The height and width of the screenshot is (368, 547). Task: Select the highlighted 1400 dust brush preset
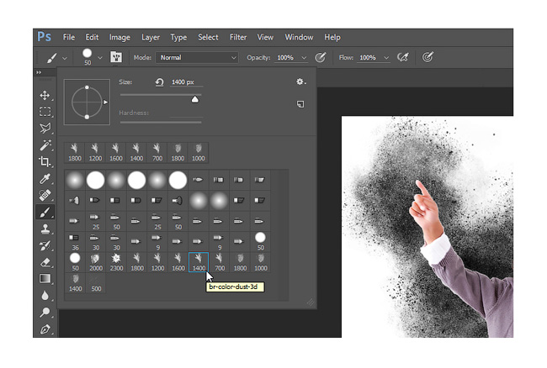(x=199, y=262)
